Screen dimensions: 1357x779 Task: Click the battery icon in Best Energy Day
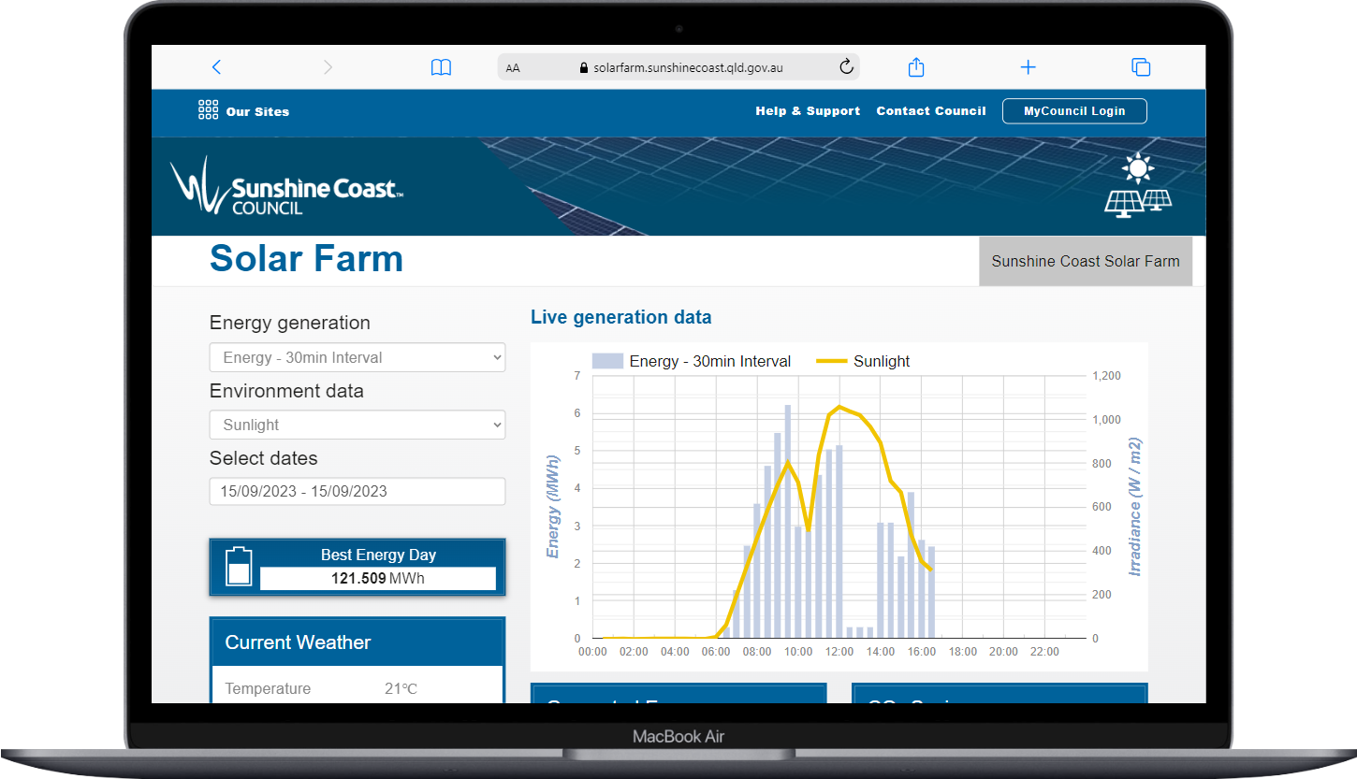coord(239,567)
